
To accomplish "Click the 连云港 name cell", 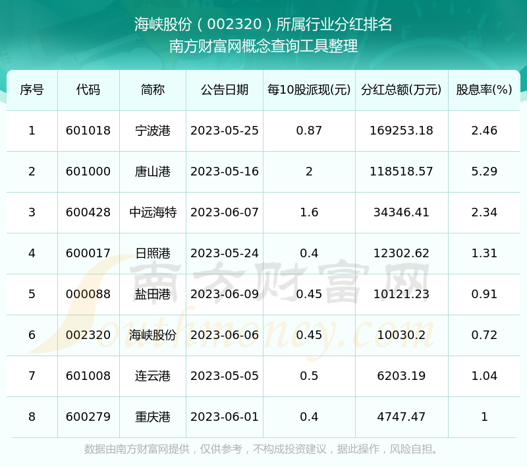I will pyautogui.click(x=153, y=376).
